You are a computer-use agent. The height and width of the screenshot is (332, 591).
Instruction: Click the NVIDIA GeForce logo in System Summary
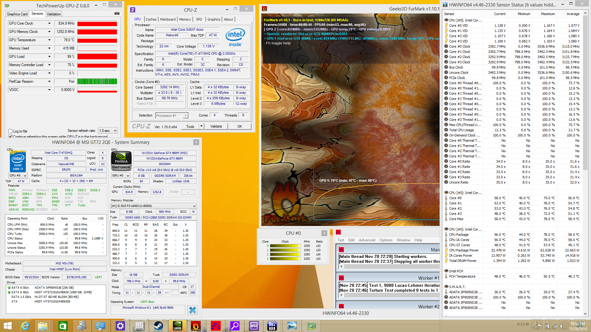tap(121, 160)
